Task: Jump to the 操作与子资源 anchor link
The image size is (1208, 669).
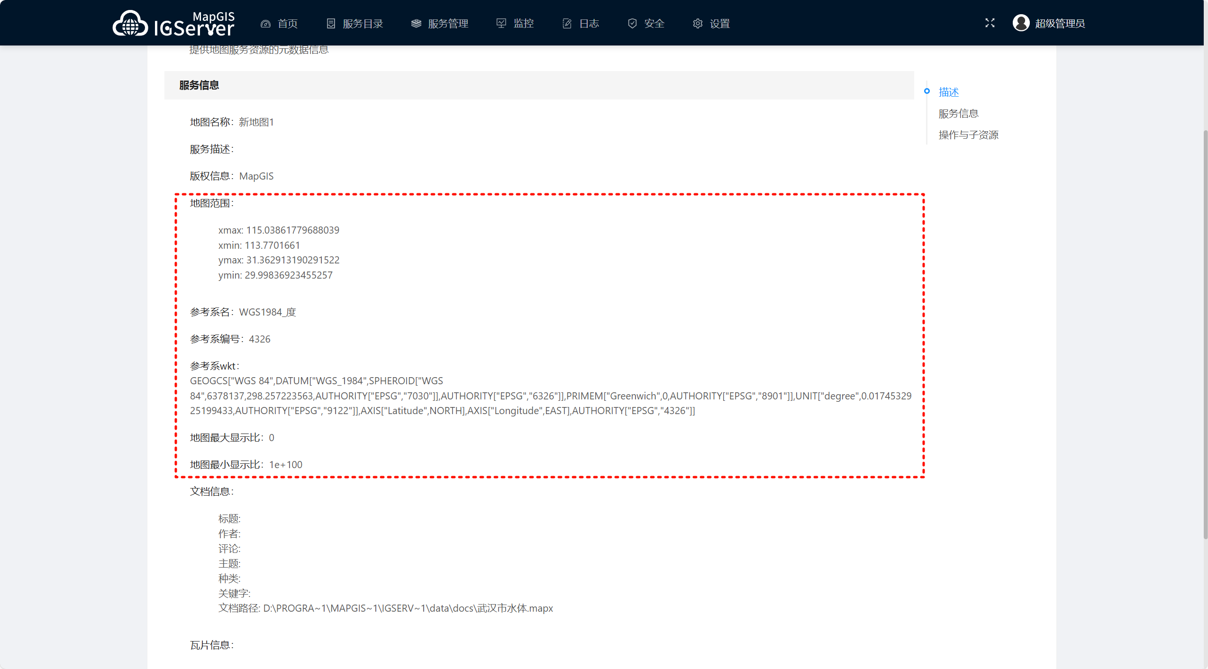Action: pos(968,135)
